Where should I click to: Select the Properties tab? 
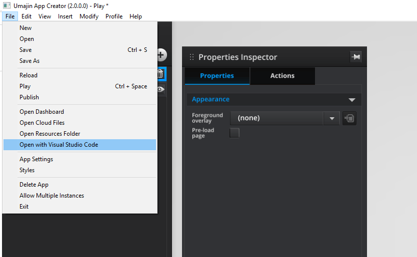[217, 76]
